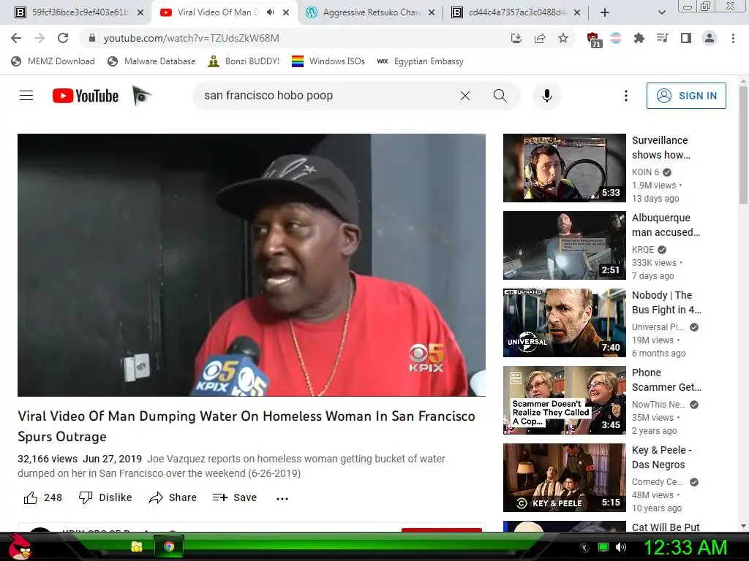The image size is (749, 561).
Task: Click the page vertical scrollbar thumb
Action: pyautogui.click(x=743, y=145)
